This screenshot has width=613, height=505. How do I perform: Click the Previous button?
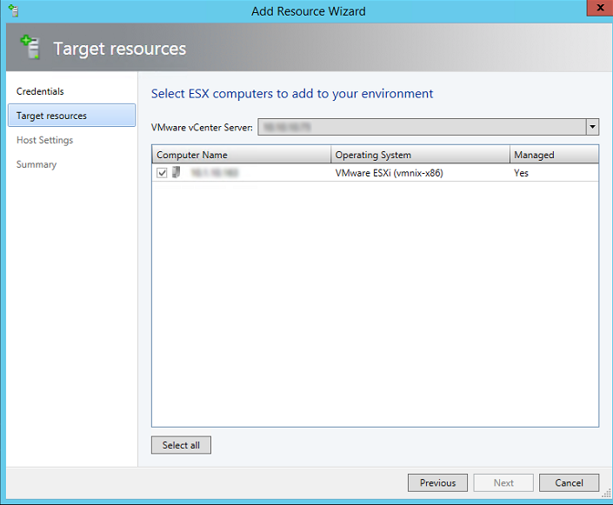[437, 482]
